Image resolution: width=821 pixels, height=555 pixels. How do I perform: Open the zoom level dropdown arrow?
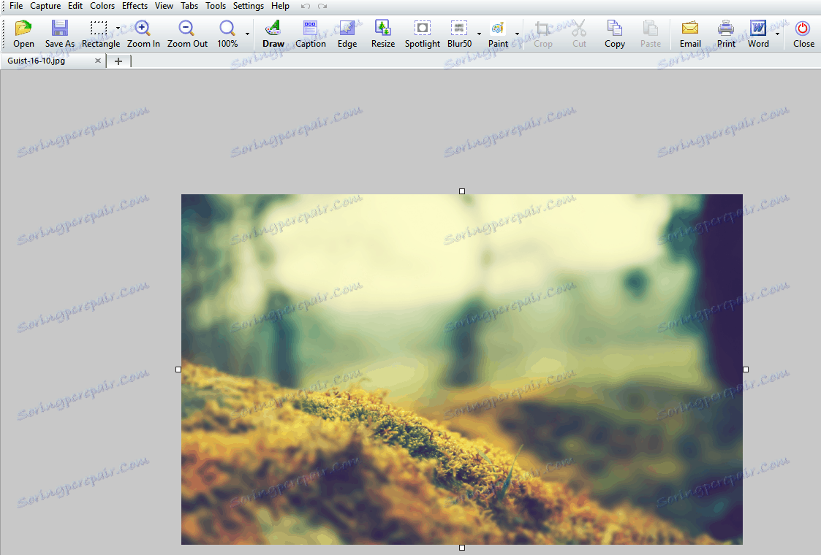(x=247, y=34)
